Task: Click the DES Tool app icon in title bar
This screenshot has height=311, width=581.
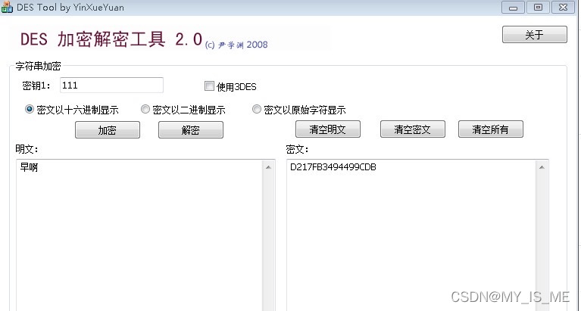Action: pyautogui.click(x=7, y=7)
